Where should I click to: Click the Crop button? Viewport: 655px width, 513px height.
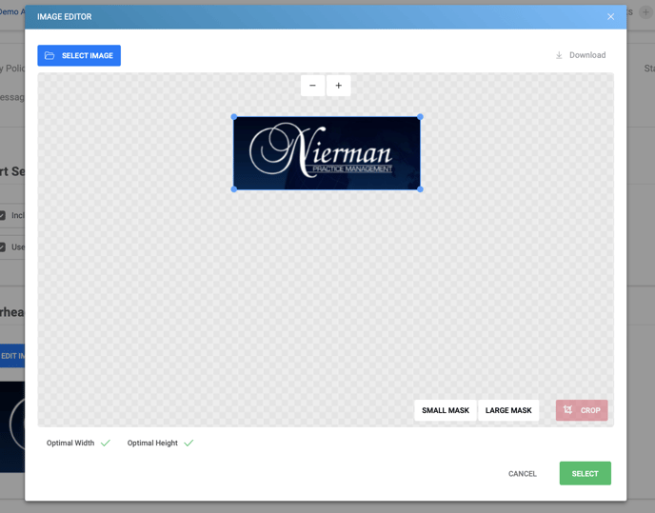[582, 410]
